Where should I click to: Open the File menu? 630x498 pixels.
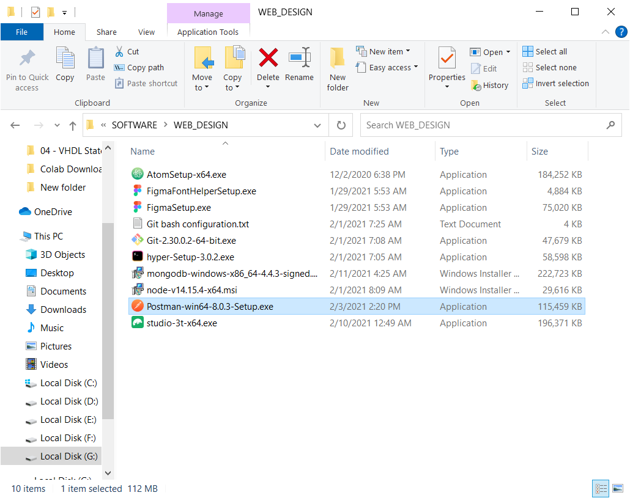[21, 32]
